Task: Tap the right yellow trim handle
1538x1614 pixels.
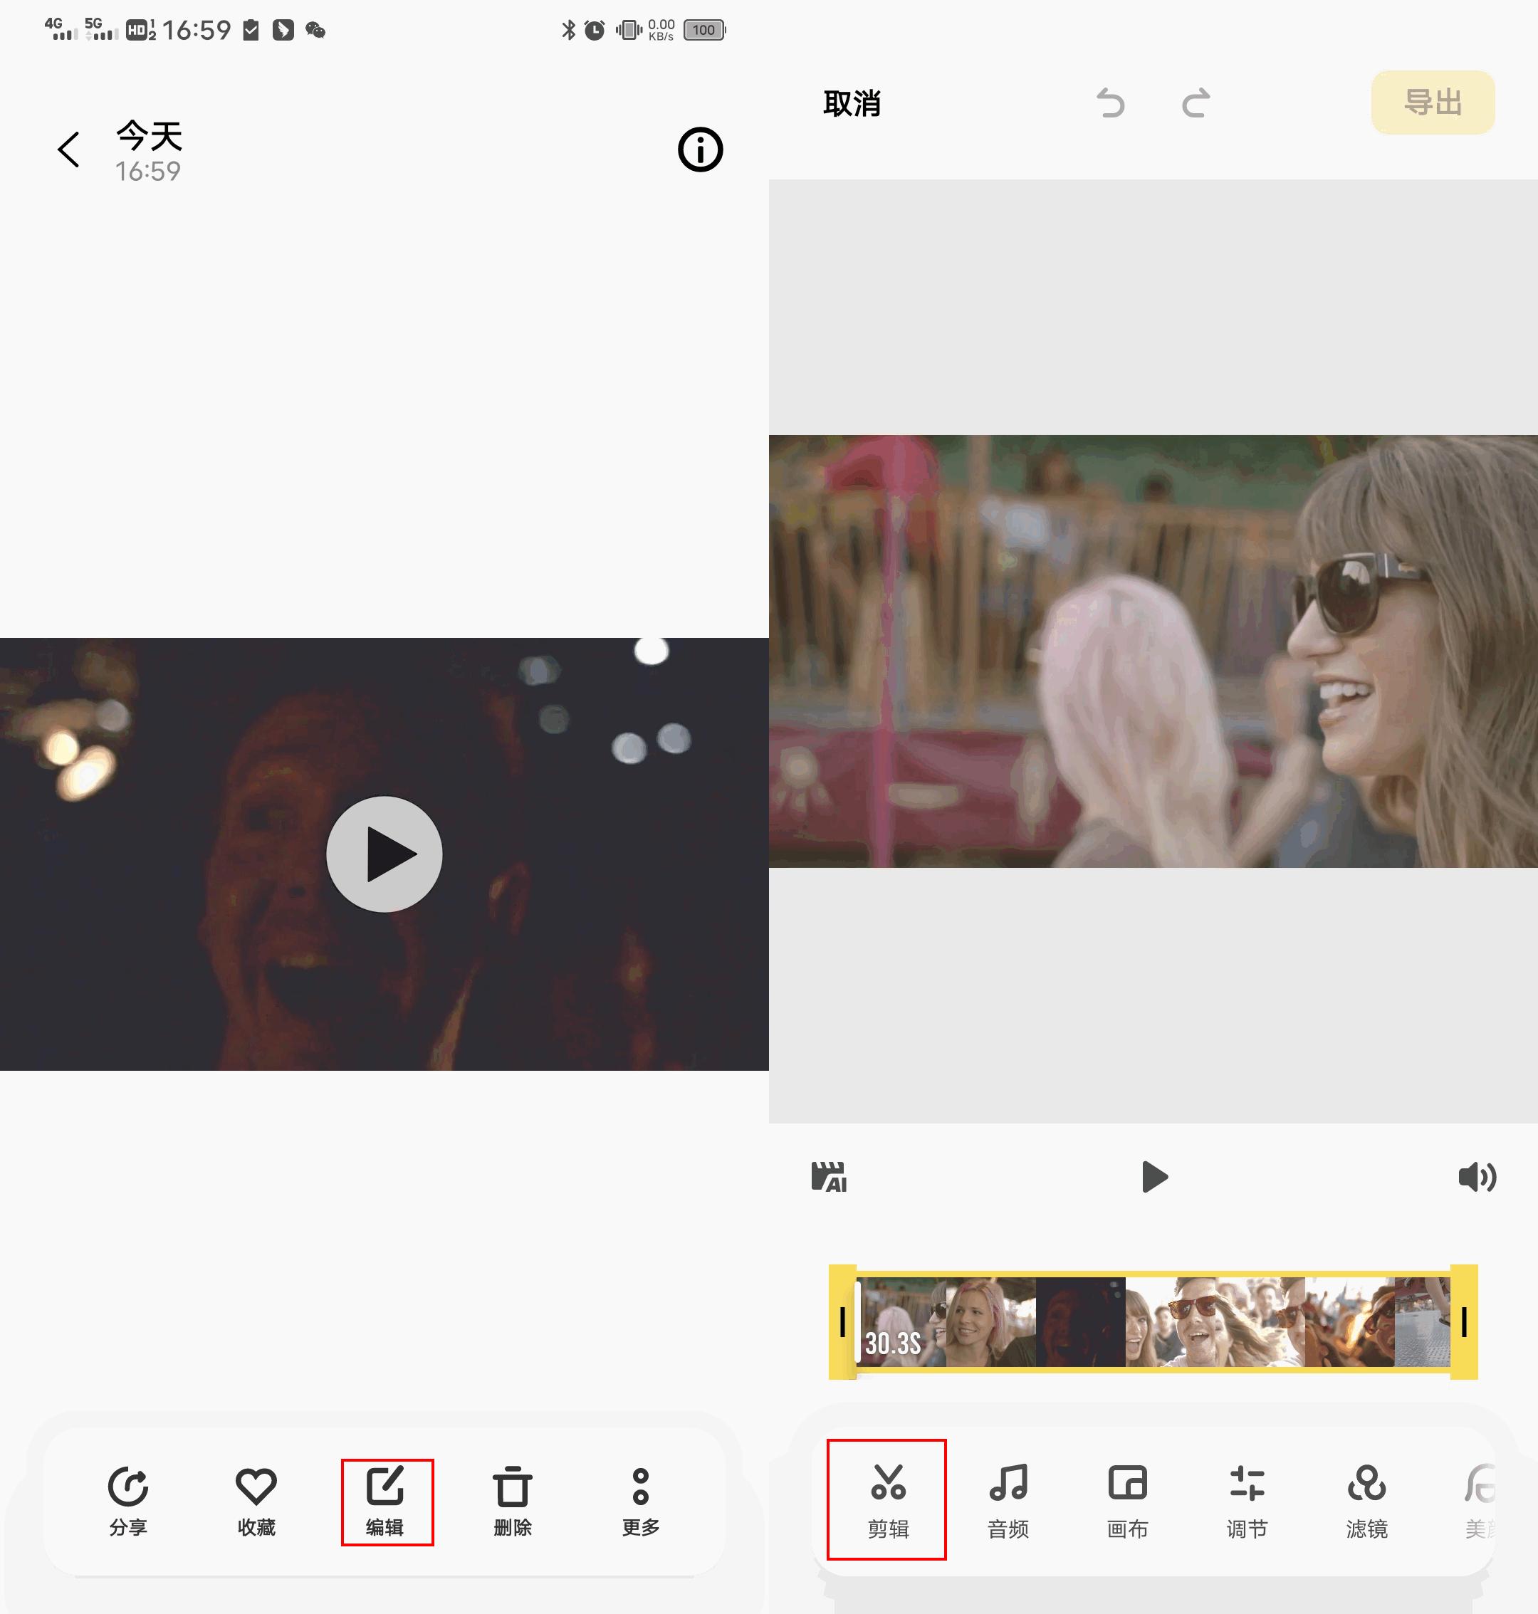Action: coord(1463,1321)
